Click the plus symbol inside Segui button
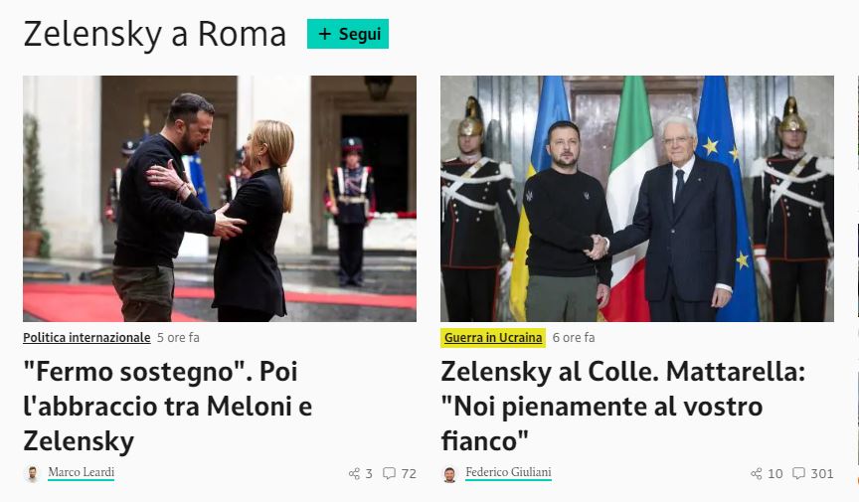 tap(325, 34)
